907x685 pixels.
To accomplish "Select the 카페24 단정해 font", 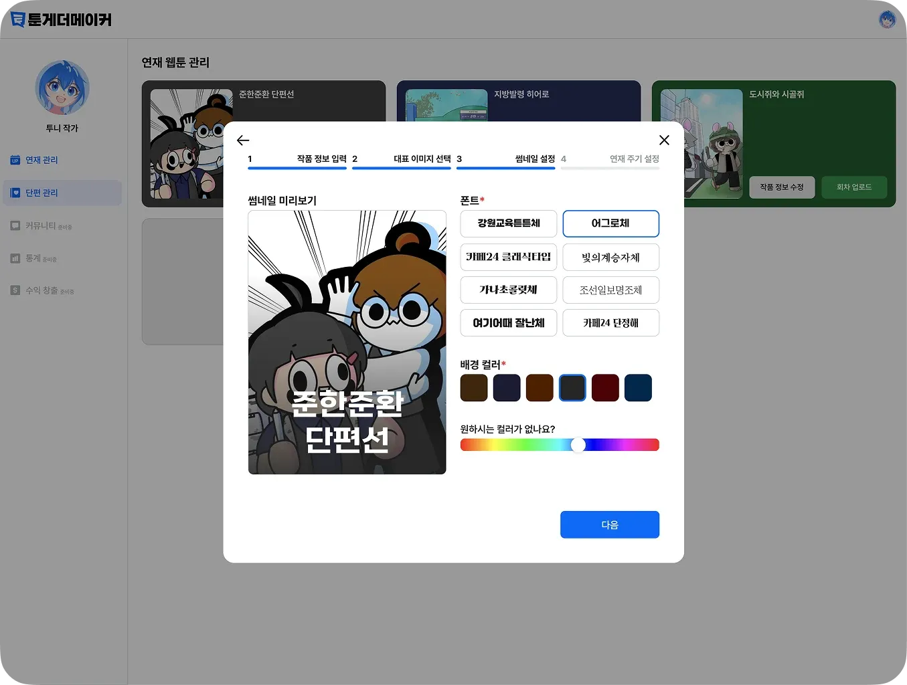I will (x=610, y=322).
